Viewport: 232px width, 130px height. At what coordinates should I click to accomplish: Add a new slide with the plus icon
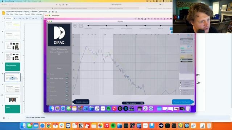coord(14,18)
